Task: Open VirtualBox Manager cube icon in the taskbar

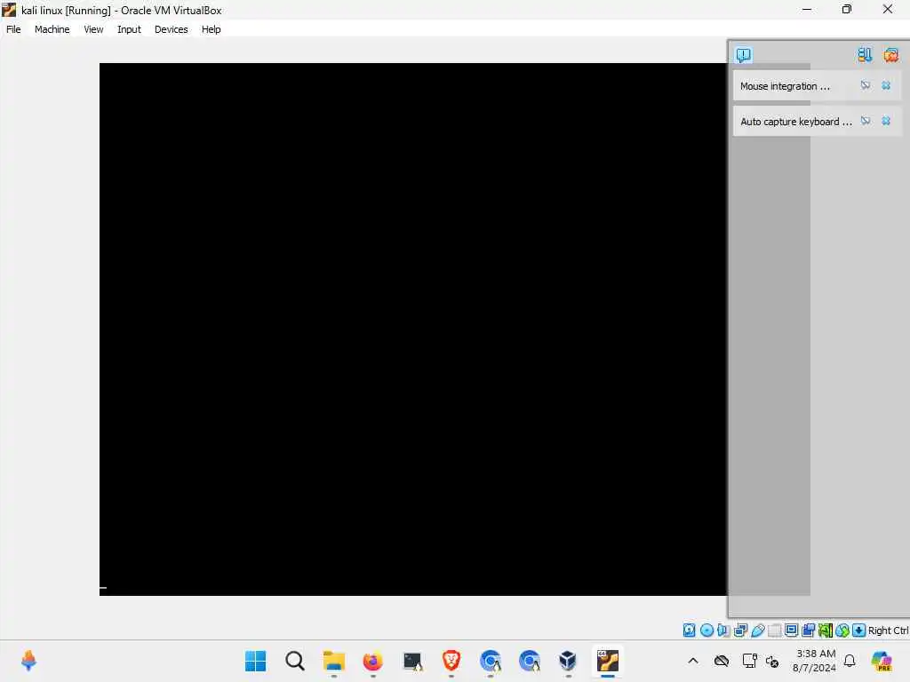Action: pos(568,661)
